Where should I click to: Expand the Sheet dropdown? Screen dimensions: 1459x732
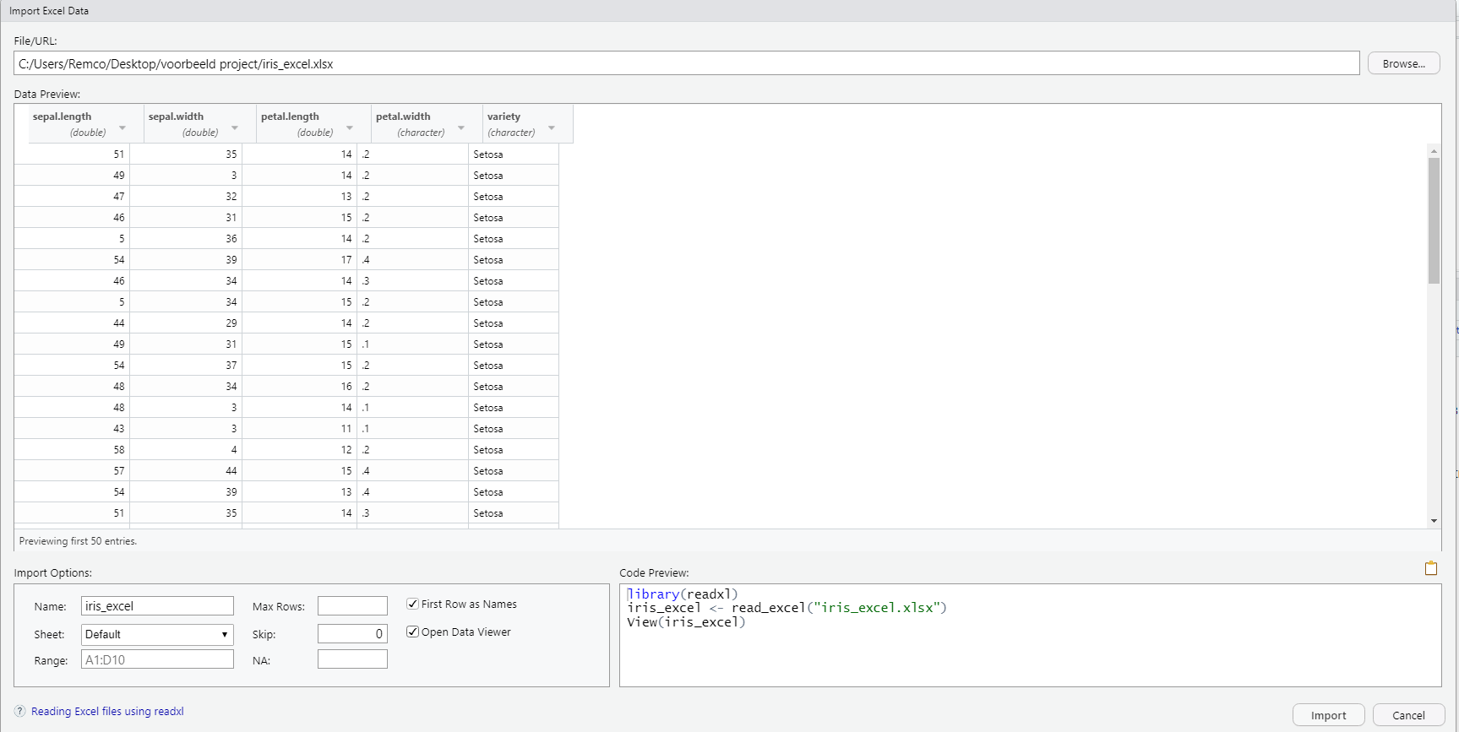tap(157, 634)
